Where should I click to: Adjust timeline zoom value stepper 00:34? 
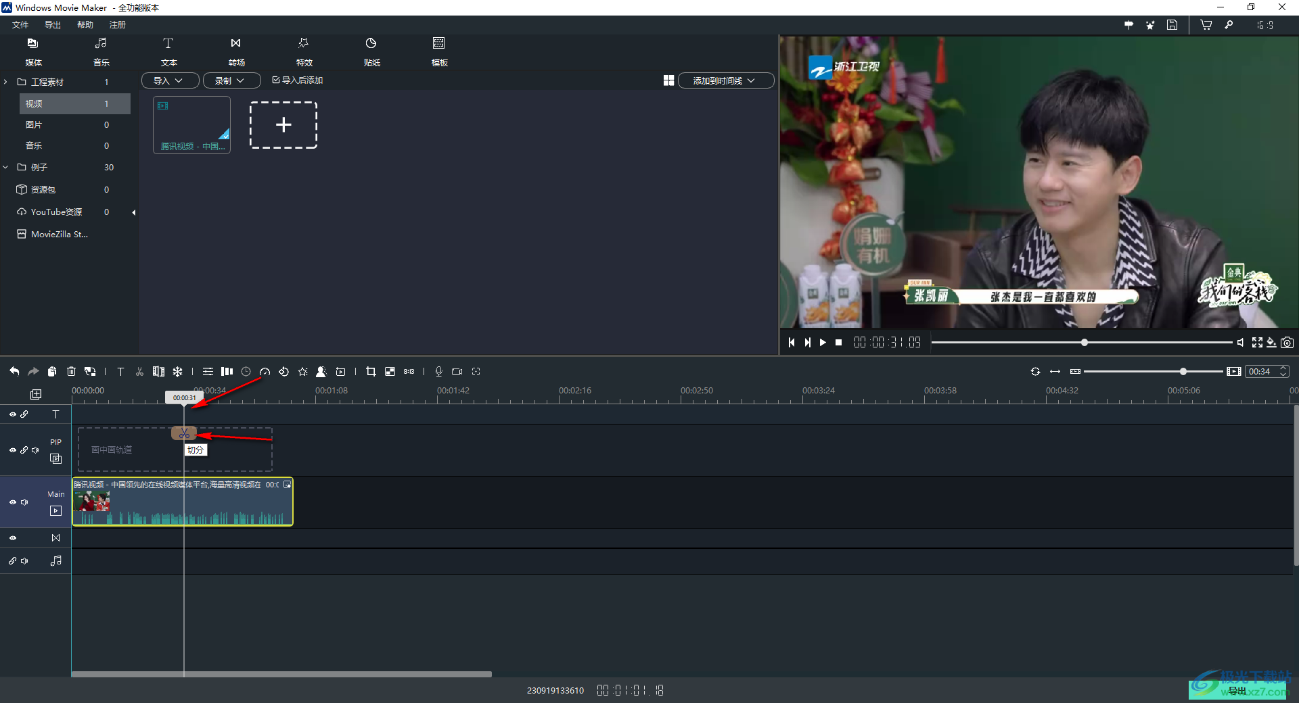click(x=1283, y=371)
